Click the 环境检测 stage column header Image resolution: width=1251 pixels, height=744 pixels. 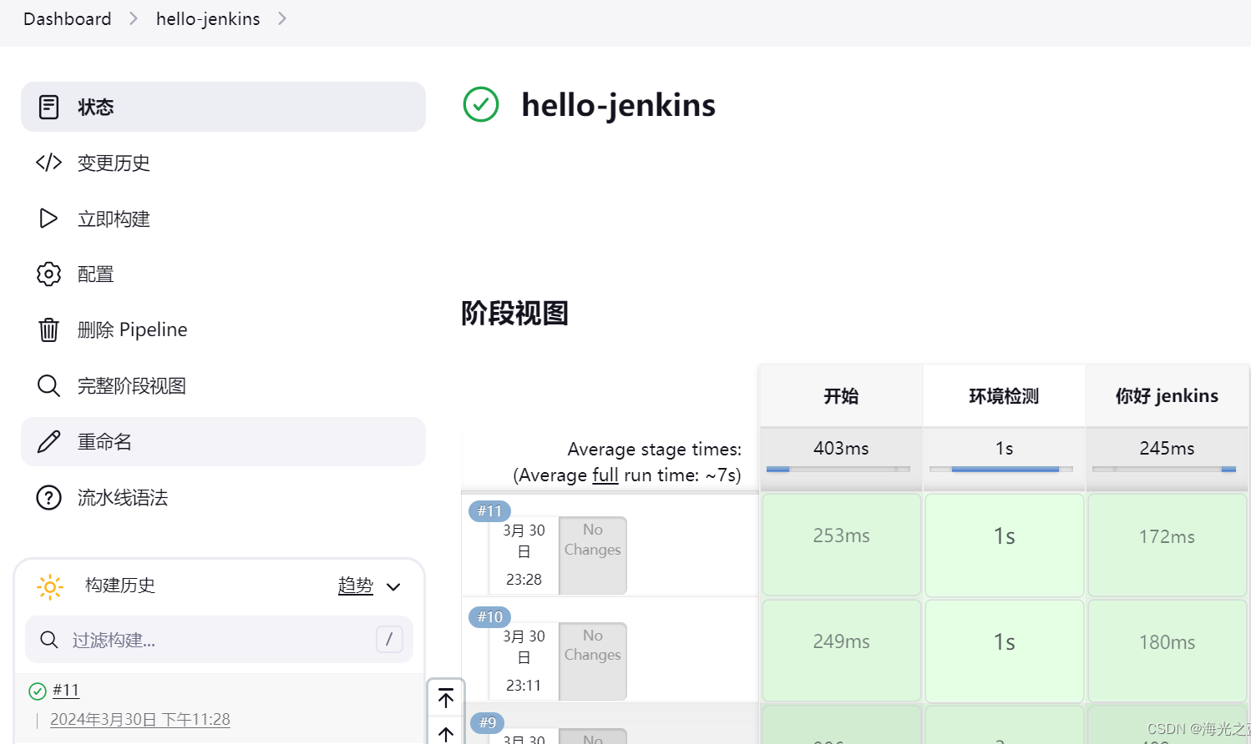[1004, 395]
